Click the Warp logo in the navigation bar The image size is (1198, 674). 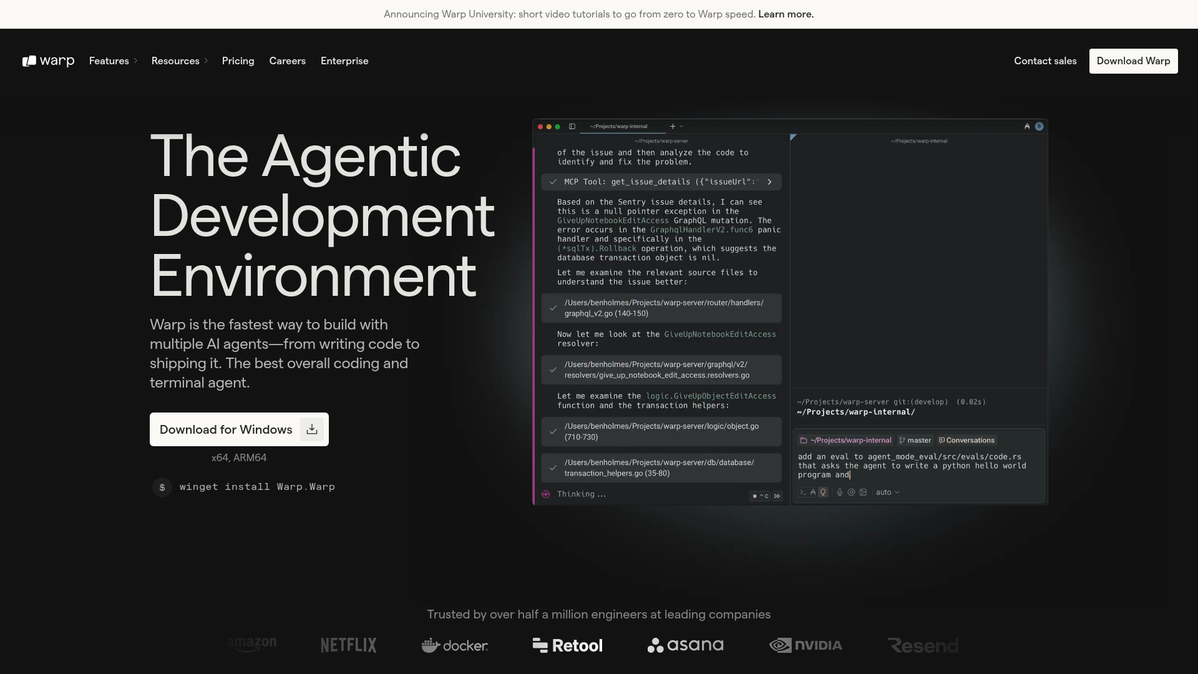tap(48, 61)
